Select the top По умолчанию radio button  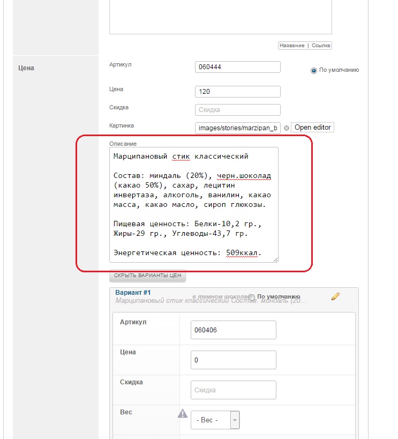(314, 70)
